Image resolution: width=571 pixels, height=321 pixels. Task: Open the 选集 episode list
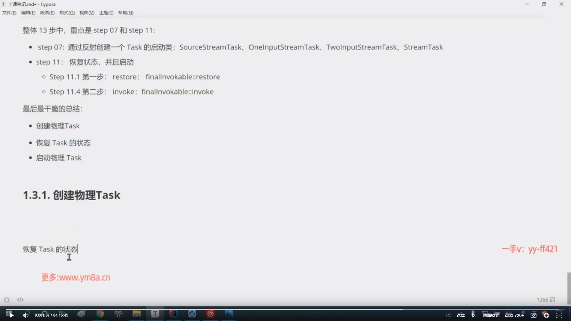[x=461, y=315]
